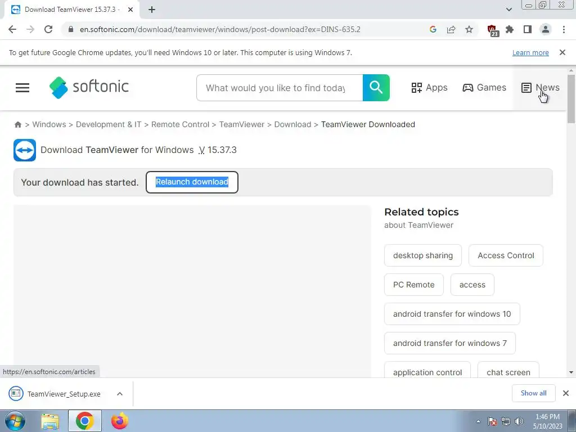576x432 pixels.
Task: Select the access topic tag
Action: click(472, 285)
